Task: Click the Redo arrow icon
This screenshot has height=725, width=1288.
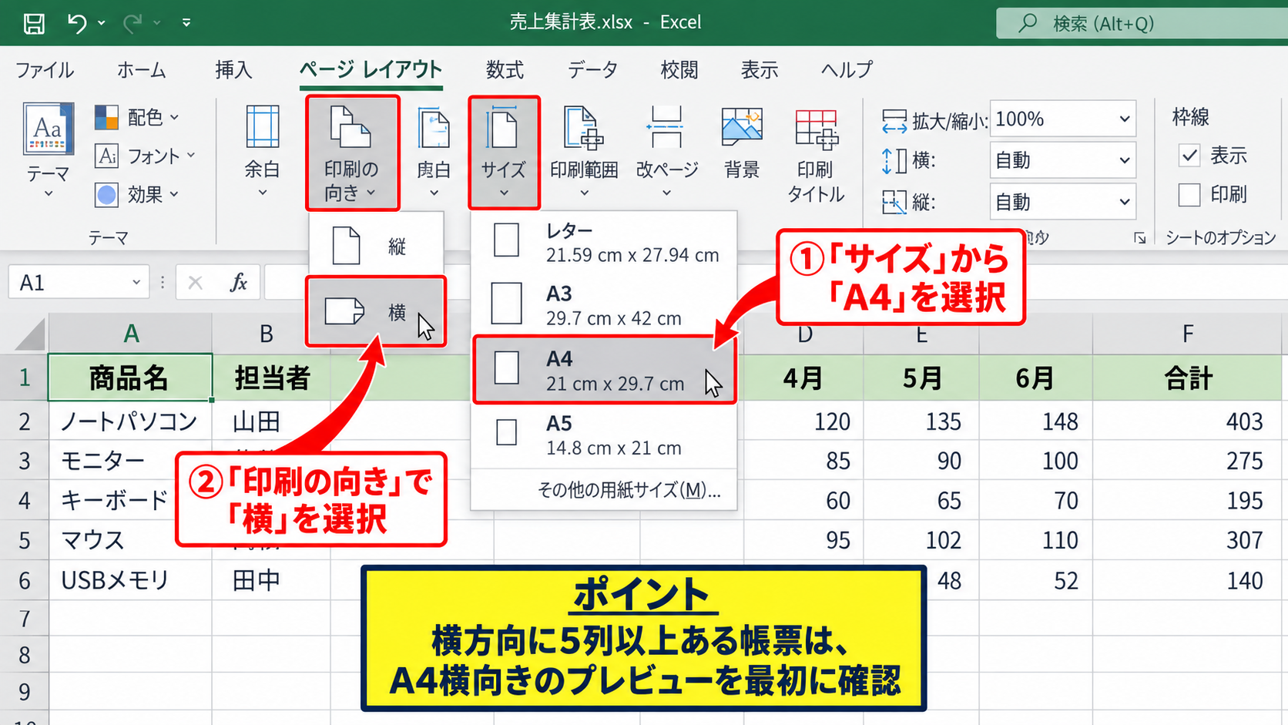Action: click(x=132, y=23)
